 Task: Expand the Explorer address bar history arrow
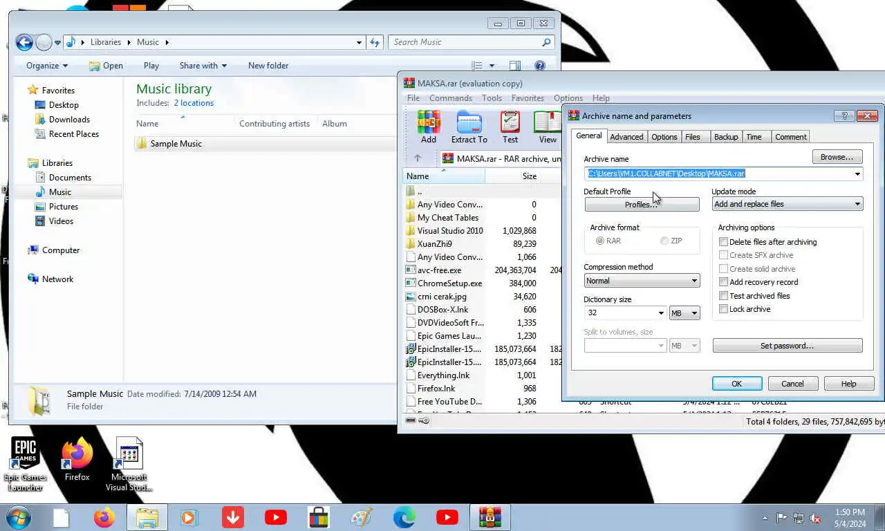(x=359, y=42)
